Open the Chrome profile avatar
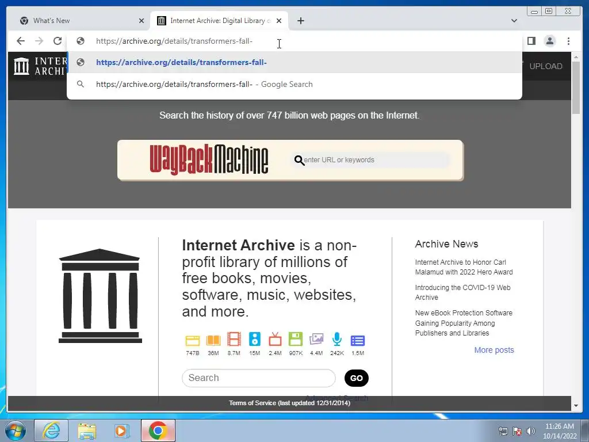 tap(549, 41)
